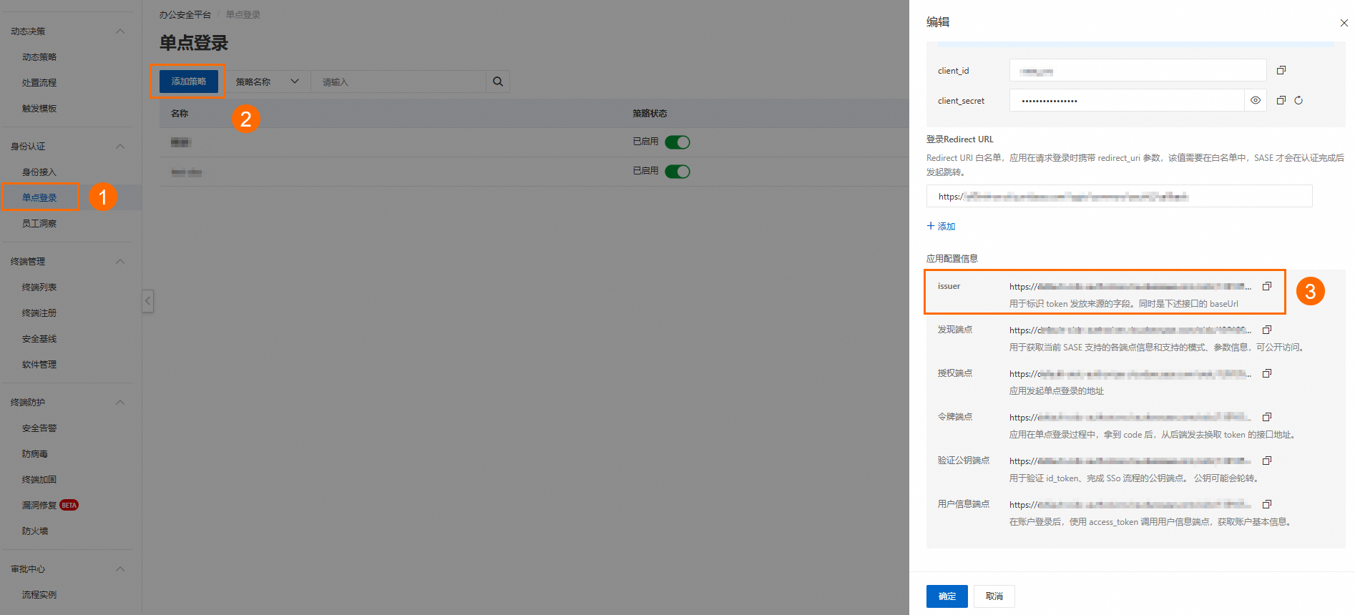Open 流程实例 in the sidebar
The image size is (1355, 615).
[39, 595]
